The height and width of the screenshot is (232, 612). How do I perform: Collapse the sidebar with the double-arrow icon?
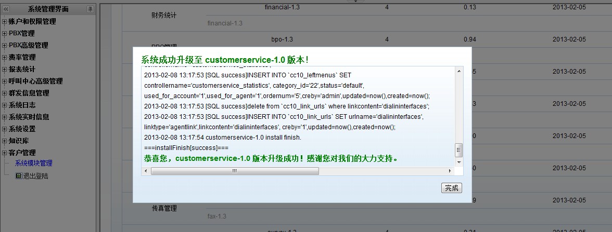pyautogui.click(x=6, y=9)
